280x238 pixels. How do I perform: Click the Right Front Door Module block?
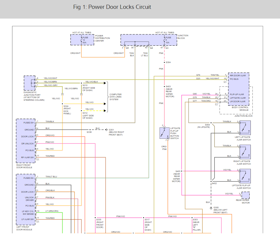(x=26, y=141)
